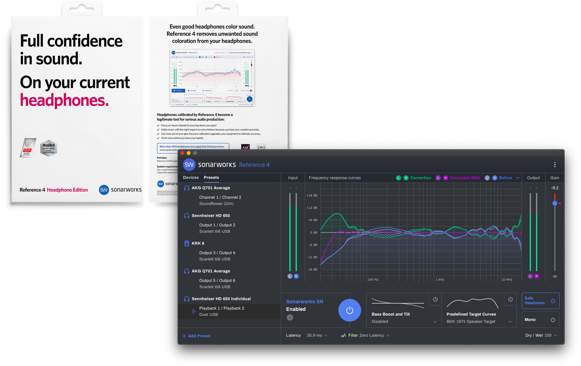581x366 pixels.
Task: Toggle the R channel of Simulated After curve
Action: pyautogui.click(x=446, y=178)
